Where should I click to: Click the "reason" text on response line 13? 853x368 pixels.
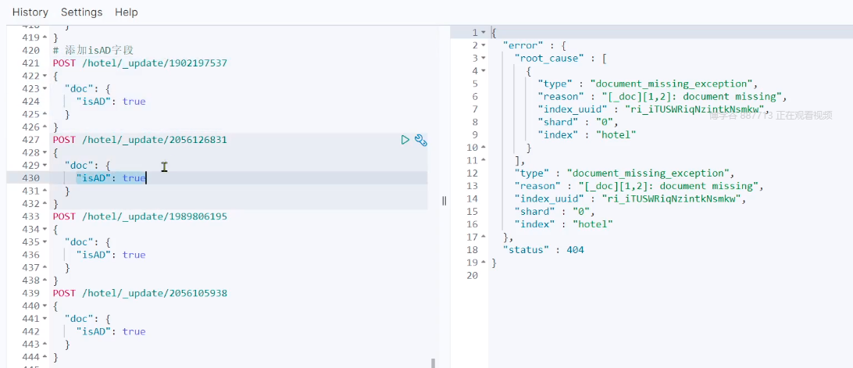pyautogui.click(x=640, y=186)
